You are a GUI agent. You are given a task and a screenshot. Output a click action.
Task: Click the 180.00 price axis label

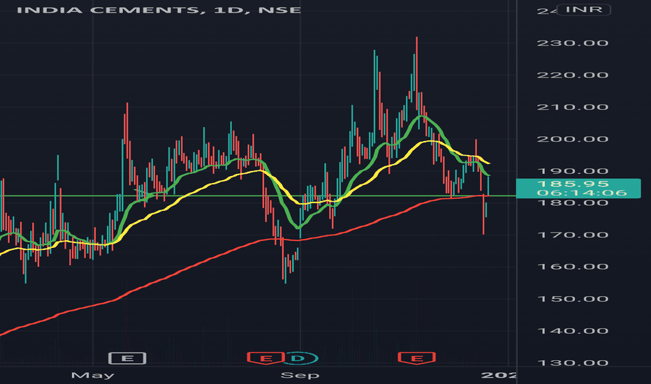coord(573,203)
